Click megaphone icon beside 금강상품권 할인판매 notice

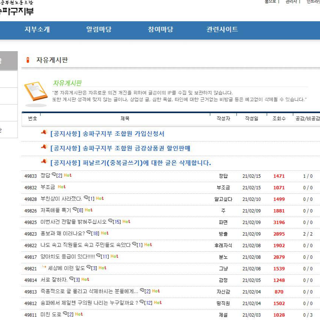(44, 147)
